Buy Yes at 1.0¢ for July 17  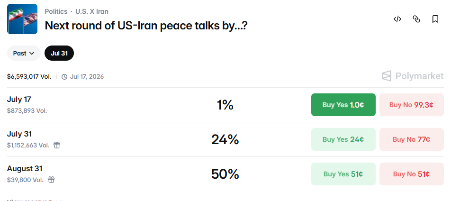point(343,105)
